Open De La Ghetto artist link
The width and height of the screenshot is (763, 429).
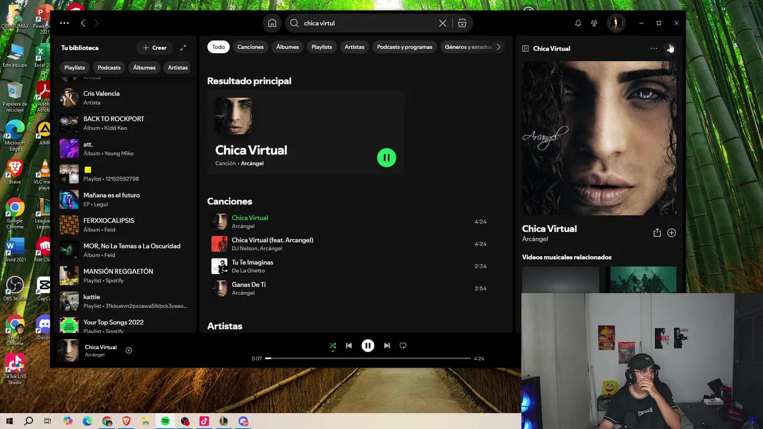248,271
